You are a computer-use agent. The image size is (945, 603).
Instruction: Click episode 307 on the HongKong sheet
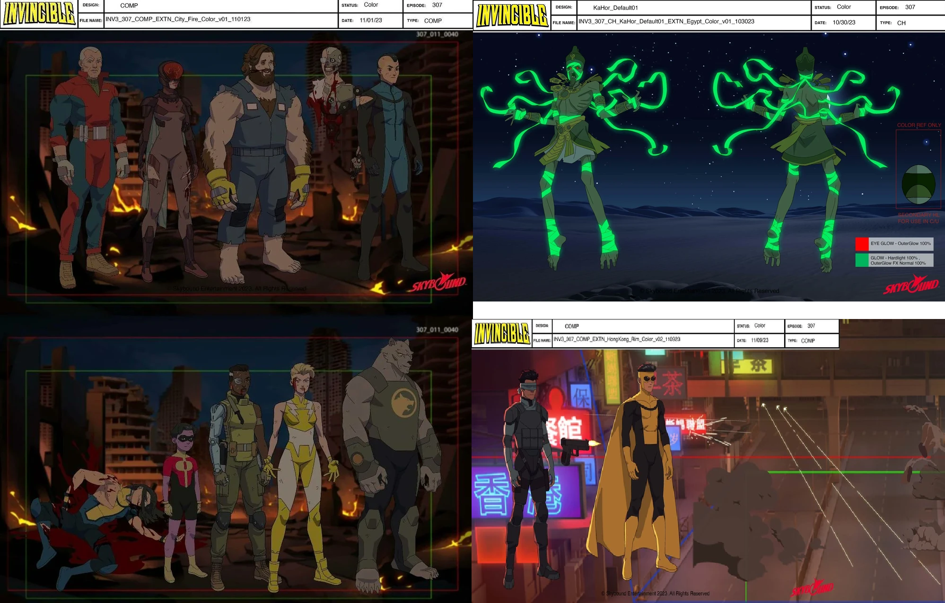[811, 326]
